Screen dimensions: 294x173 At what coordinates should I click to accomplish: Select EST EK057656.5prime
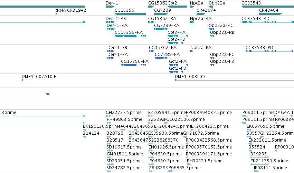point(265,126)
